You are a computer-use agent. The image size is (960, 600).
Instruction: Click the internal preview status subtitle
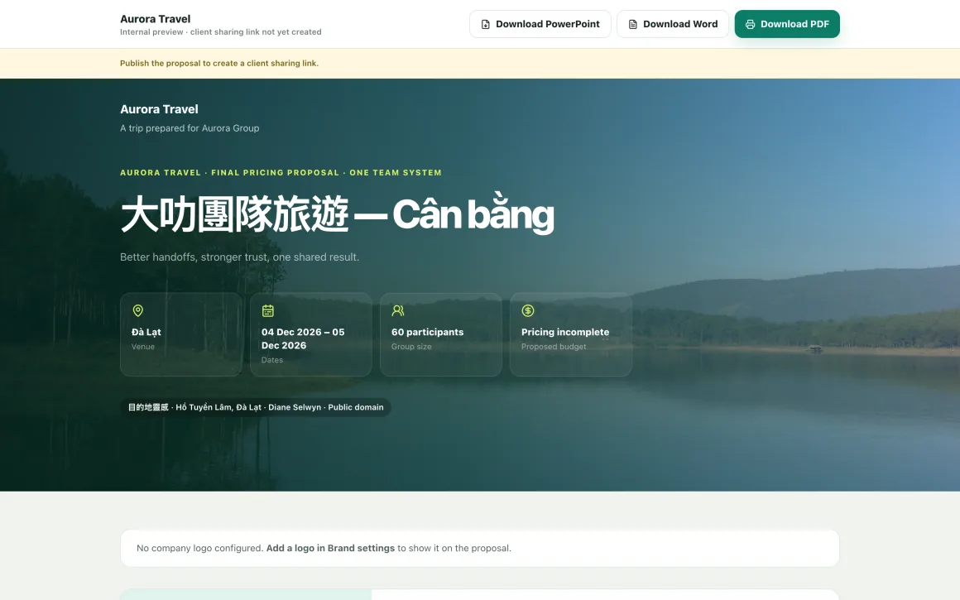pyautogui.click(x=220, y=31)
